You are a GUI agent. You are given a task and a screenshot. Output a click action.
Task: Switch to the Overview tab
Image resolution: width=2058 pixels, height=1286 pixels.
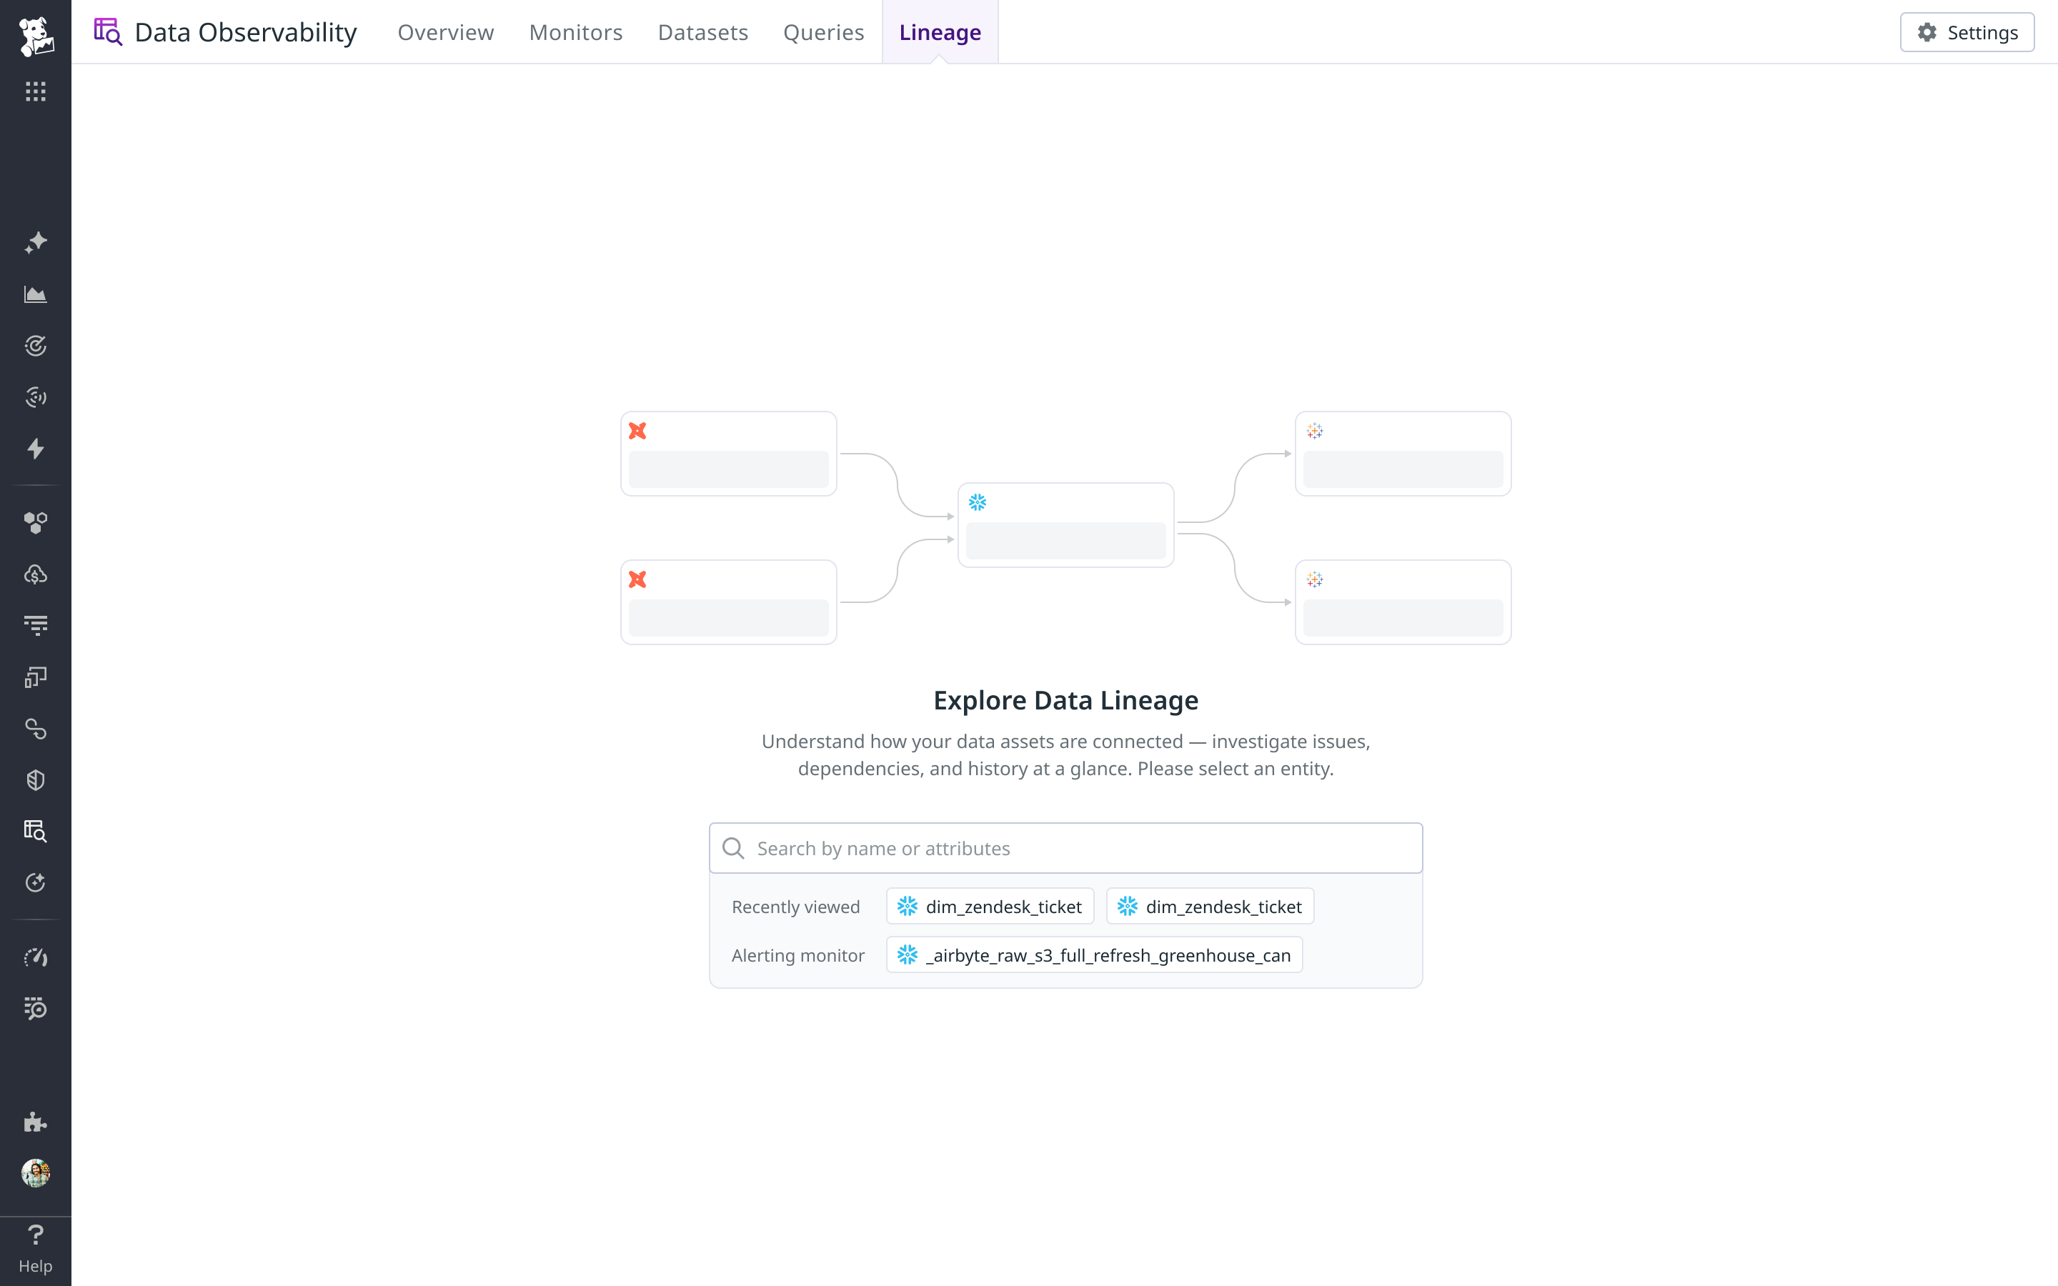pyautogui.click(x=444, y=32)
